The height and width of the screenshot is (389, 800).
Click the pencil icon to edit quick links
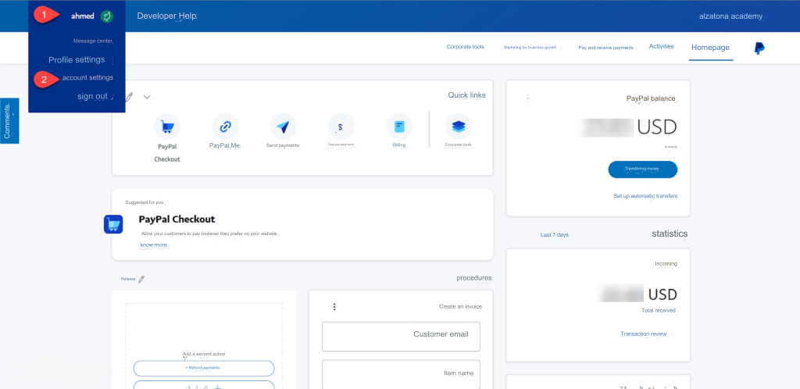tap(130, 96)
